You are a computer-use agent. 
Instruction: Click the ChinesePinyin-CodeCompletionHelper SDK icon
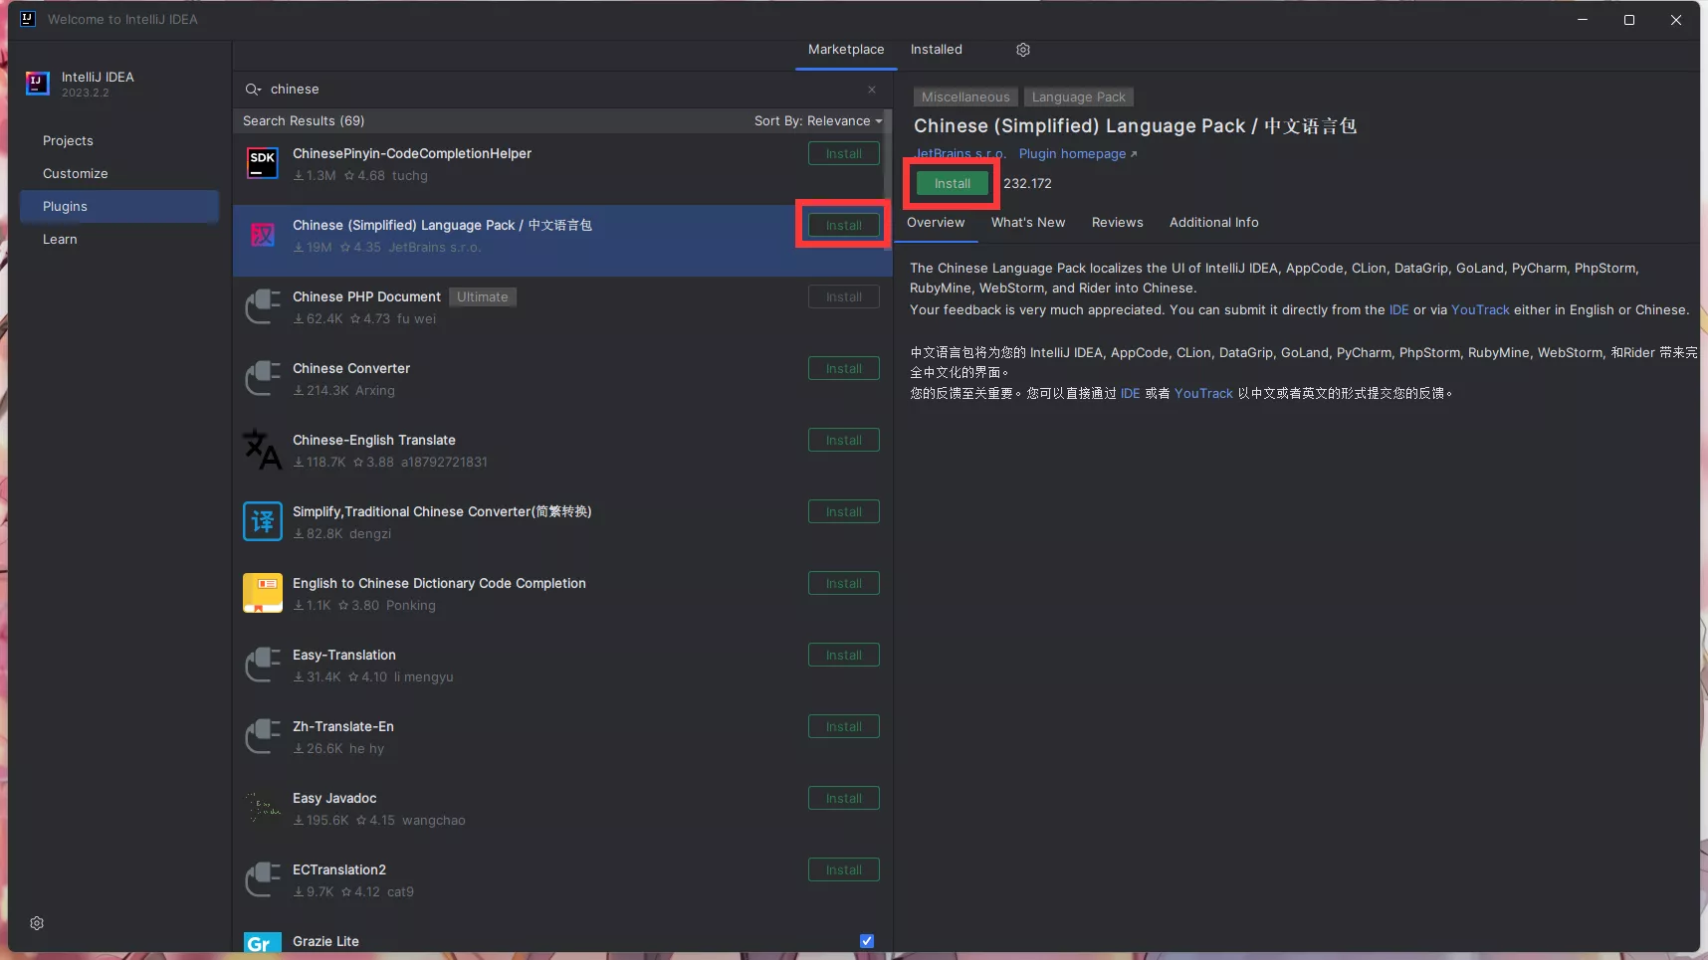pos(263,164)
